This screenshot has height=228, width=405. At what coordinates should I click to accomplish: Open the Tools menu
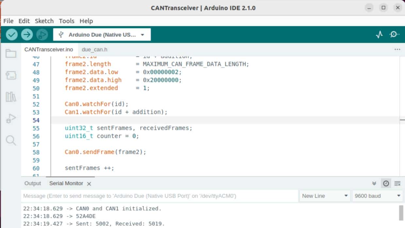[66, 21]
